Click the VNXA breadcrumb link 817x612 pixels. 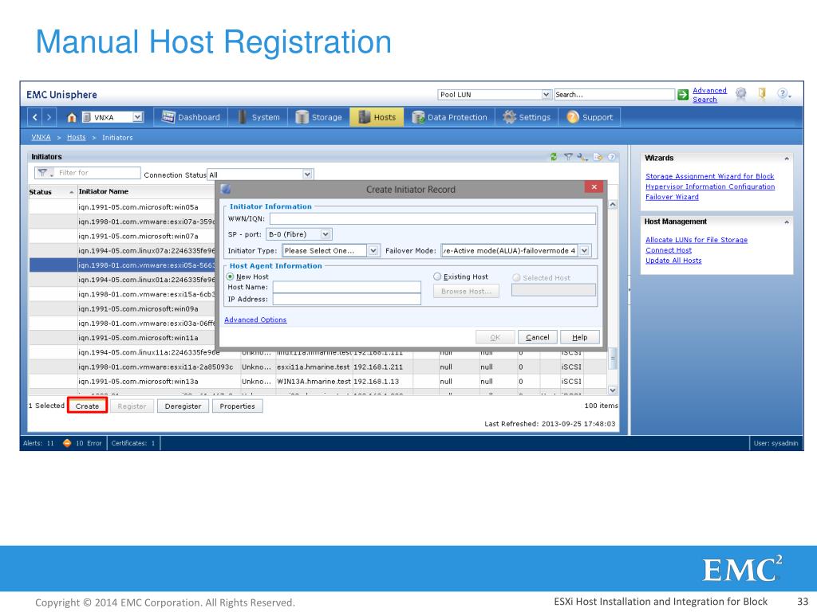coord(41,137)
